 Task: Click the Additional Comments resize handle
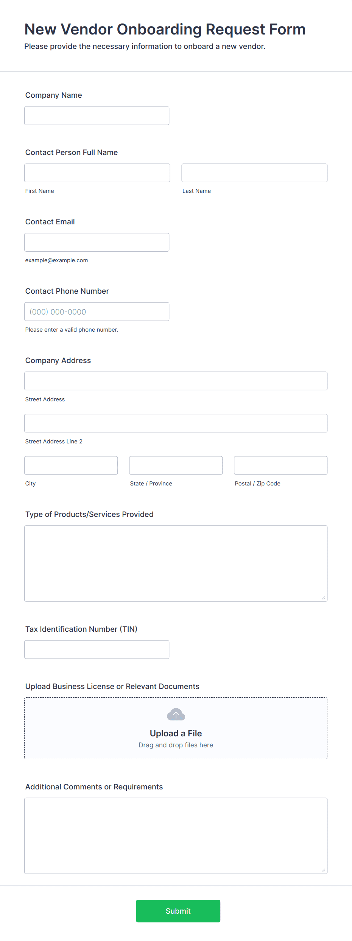click(324, 870)
